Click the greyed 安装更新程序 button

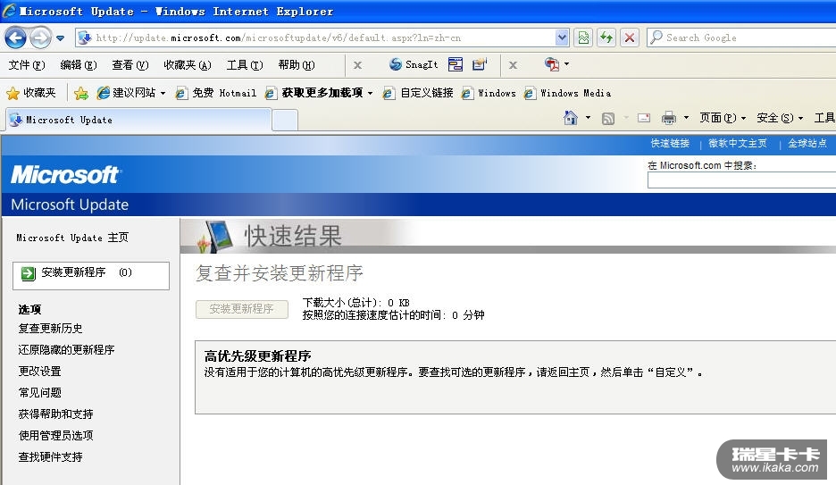(242, 309)
